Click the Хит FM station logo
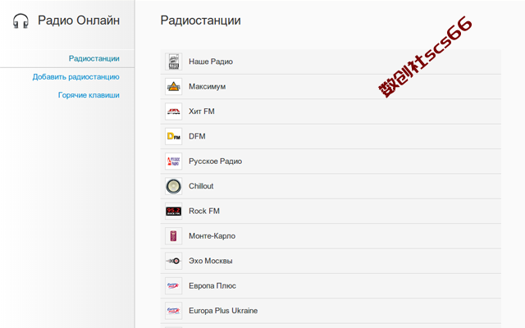 click(173, 112)
